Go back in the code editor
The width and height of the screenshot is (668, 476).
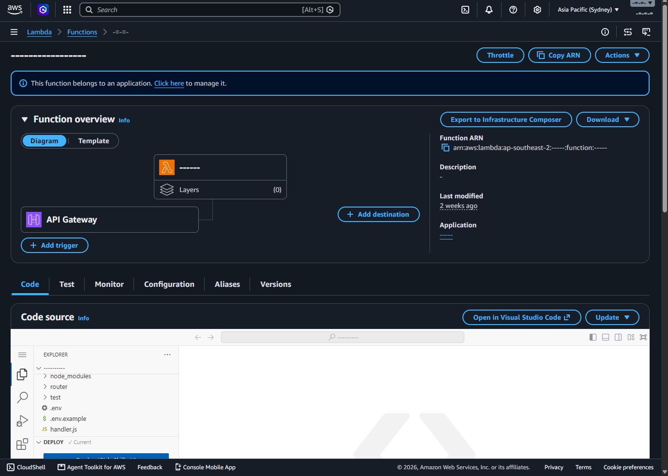(x=198, y=337)
